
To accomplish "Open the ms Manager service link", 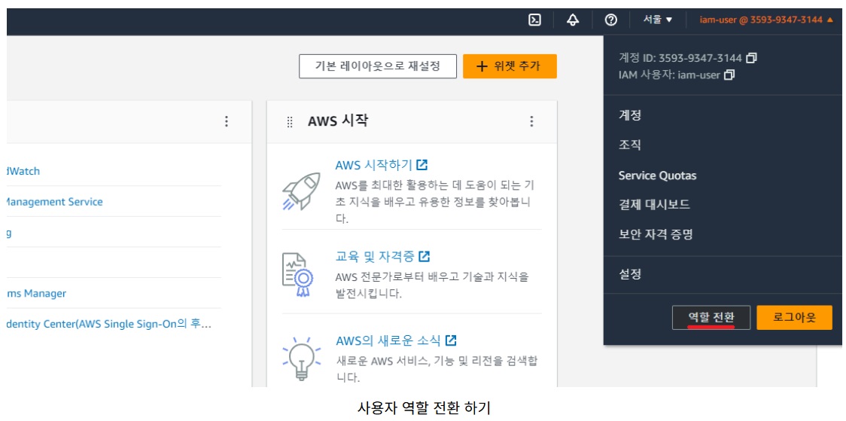I will 36,294.
